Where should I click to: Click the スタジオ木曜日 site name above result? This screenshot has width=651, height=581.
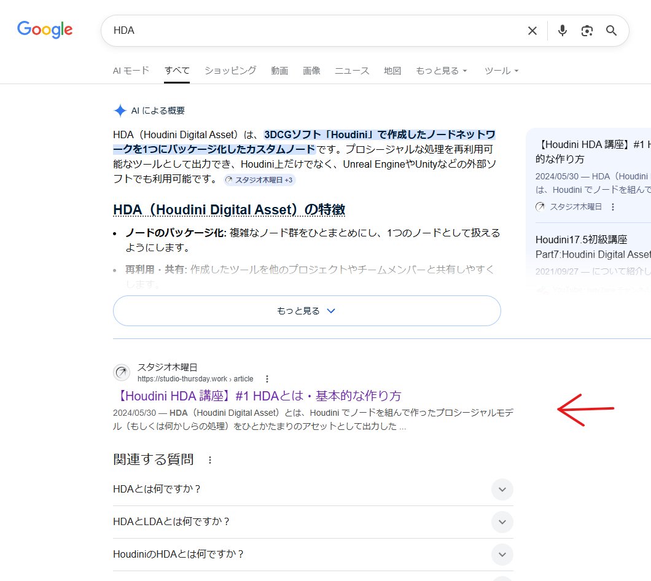pos(167,367)
